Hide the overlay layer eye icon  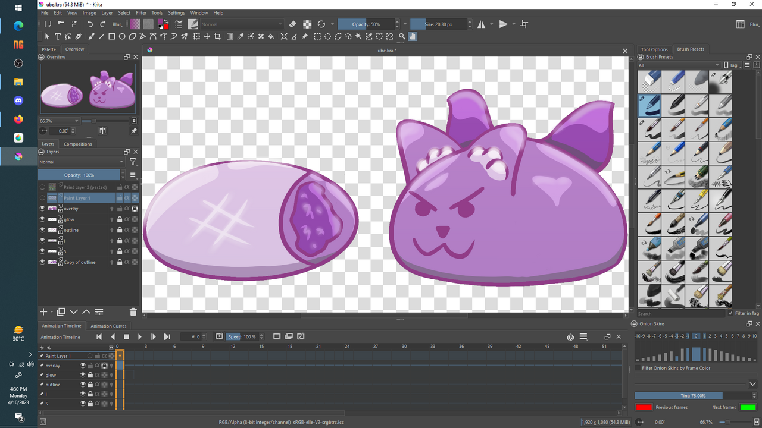(42, 209)
